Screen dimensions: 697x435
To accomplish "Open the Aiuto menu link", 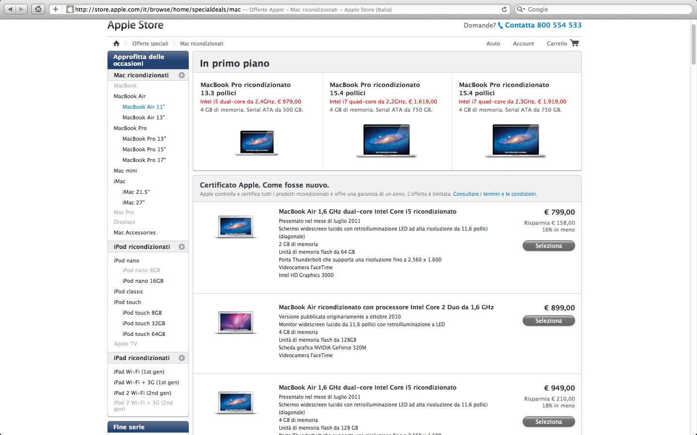I will pyautogui.click(x=493, y=43).
